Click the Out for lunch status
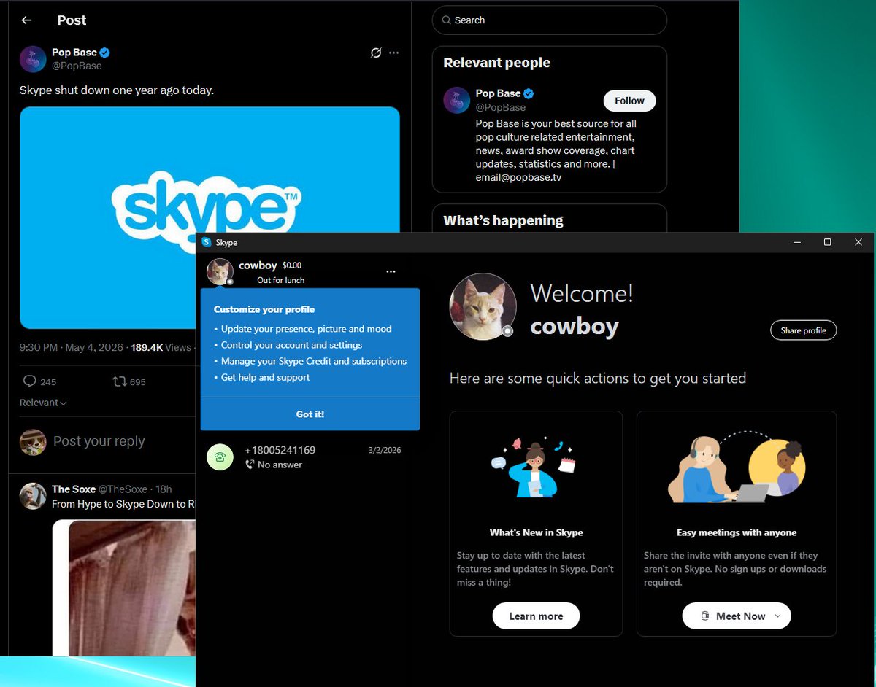 [280, 280]
